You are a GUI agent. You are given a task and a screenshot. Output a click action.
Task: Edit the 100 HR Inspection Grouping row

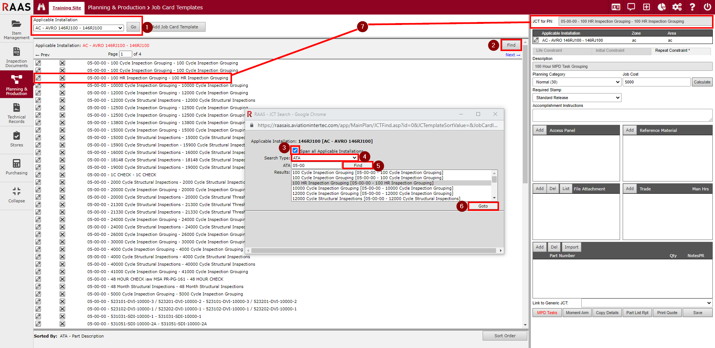[38, 78]
